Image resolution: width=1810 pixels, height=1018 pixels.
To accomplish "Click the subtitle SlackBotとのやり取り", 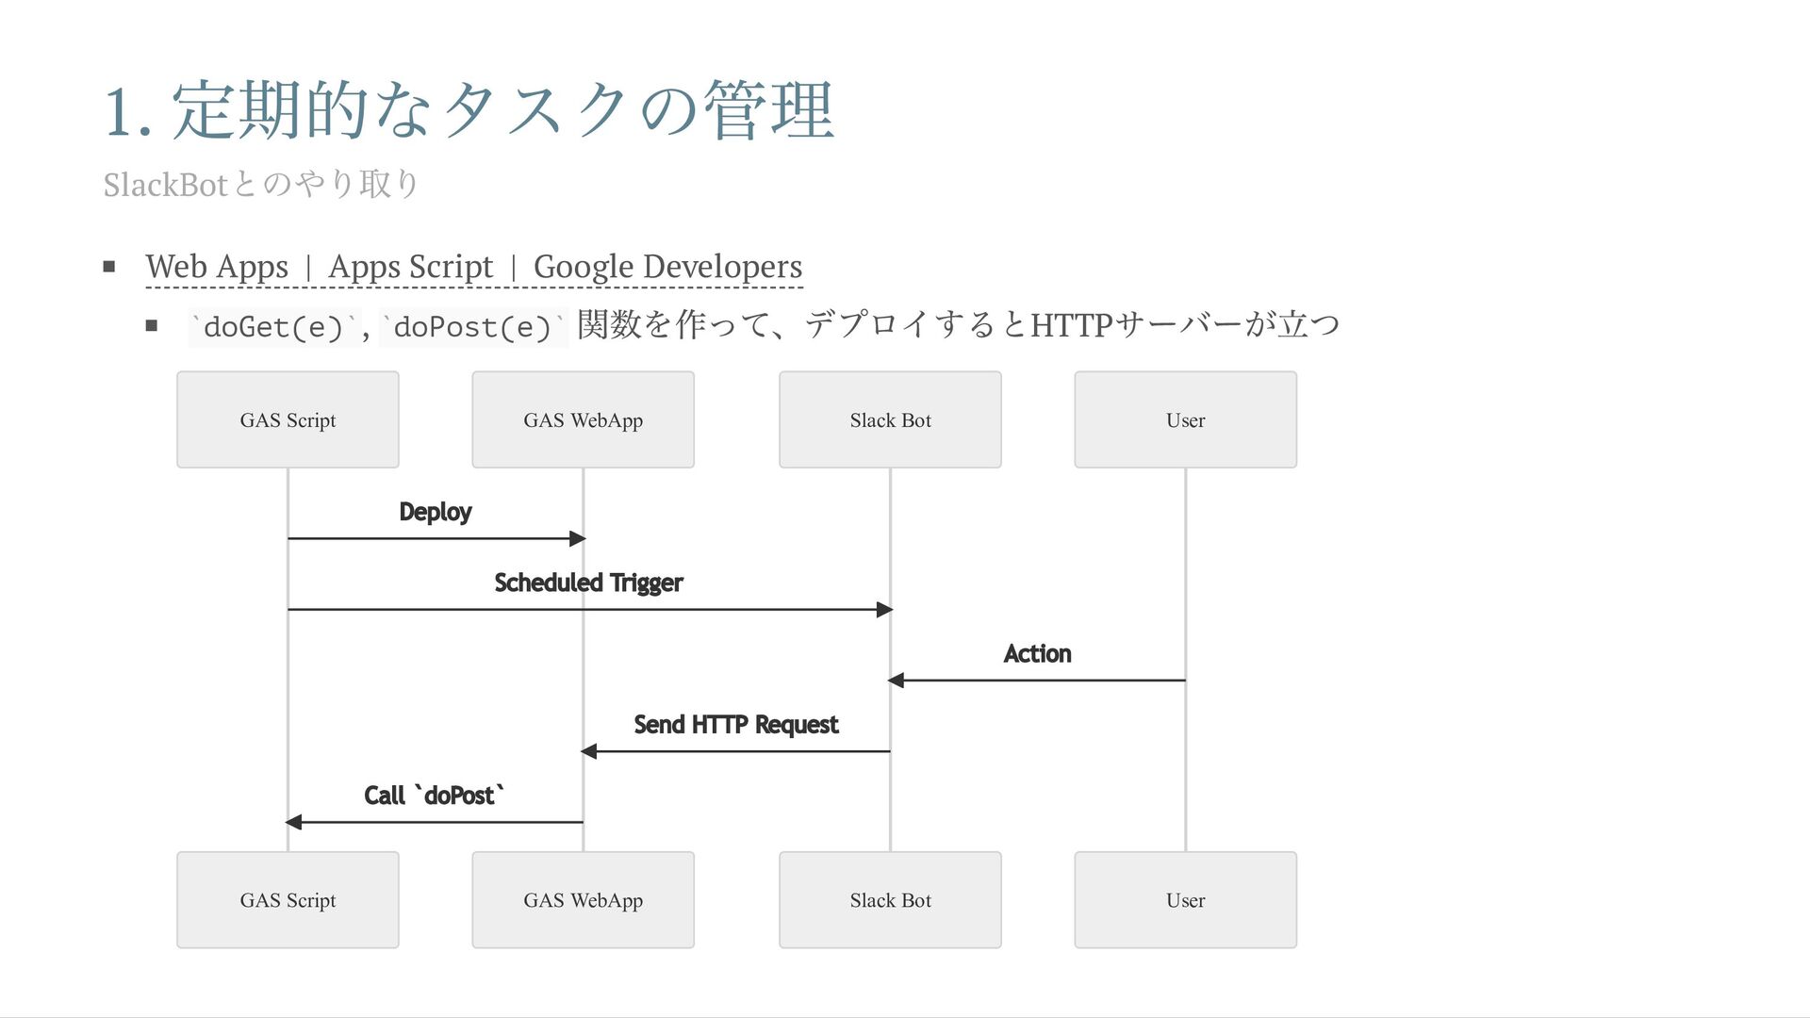I will [260, 184].
